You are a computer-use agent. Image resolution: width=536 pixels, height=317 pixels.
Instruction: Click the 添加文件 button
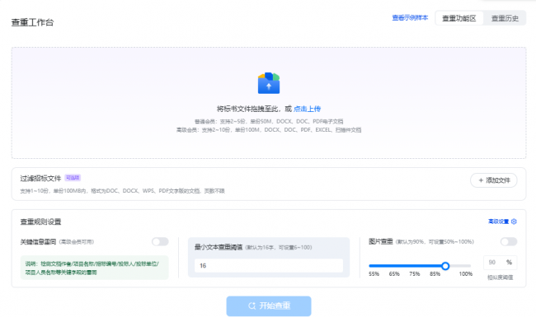(494, 180)
